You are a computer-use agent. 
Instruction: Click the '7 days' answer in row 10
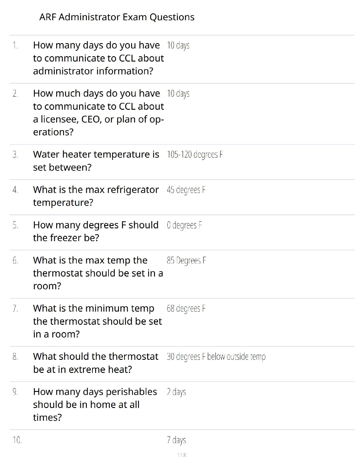(176, 440)
